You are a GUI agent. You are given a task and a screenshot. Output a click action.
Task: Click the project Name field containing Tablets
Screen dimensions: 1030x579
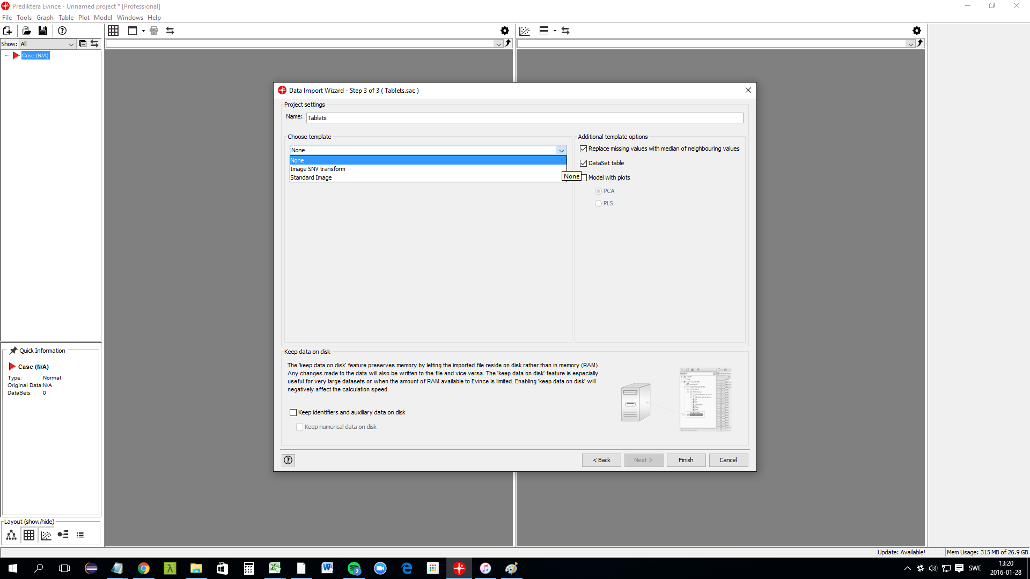(524, 118)
